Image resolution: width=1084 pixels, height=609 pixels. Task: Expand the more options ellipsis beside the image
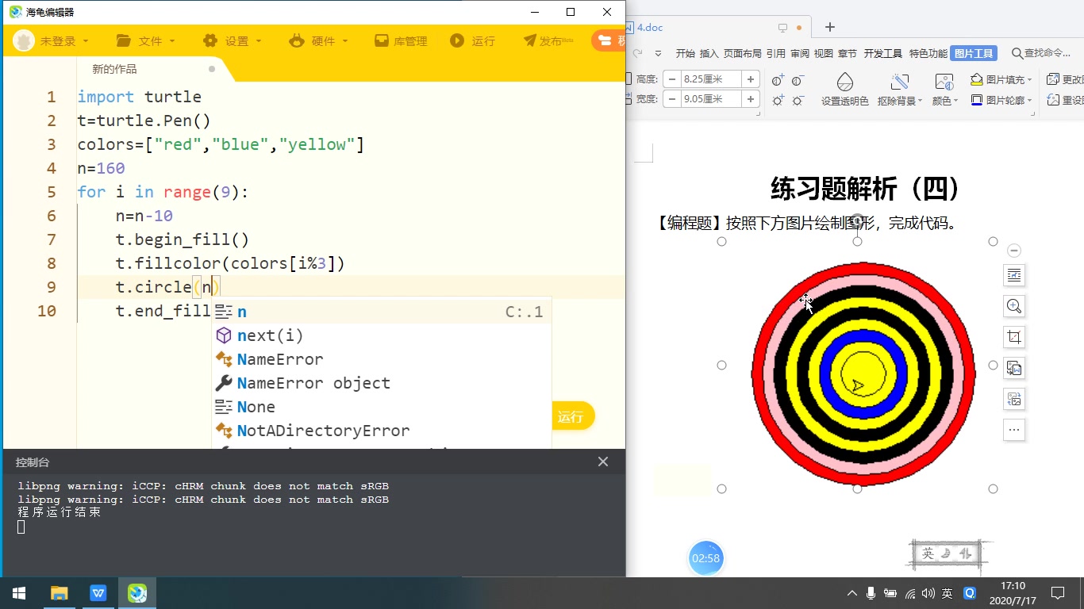point(1013,430)
